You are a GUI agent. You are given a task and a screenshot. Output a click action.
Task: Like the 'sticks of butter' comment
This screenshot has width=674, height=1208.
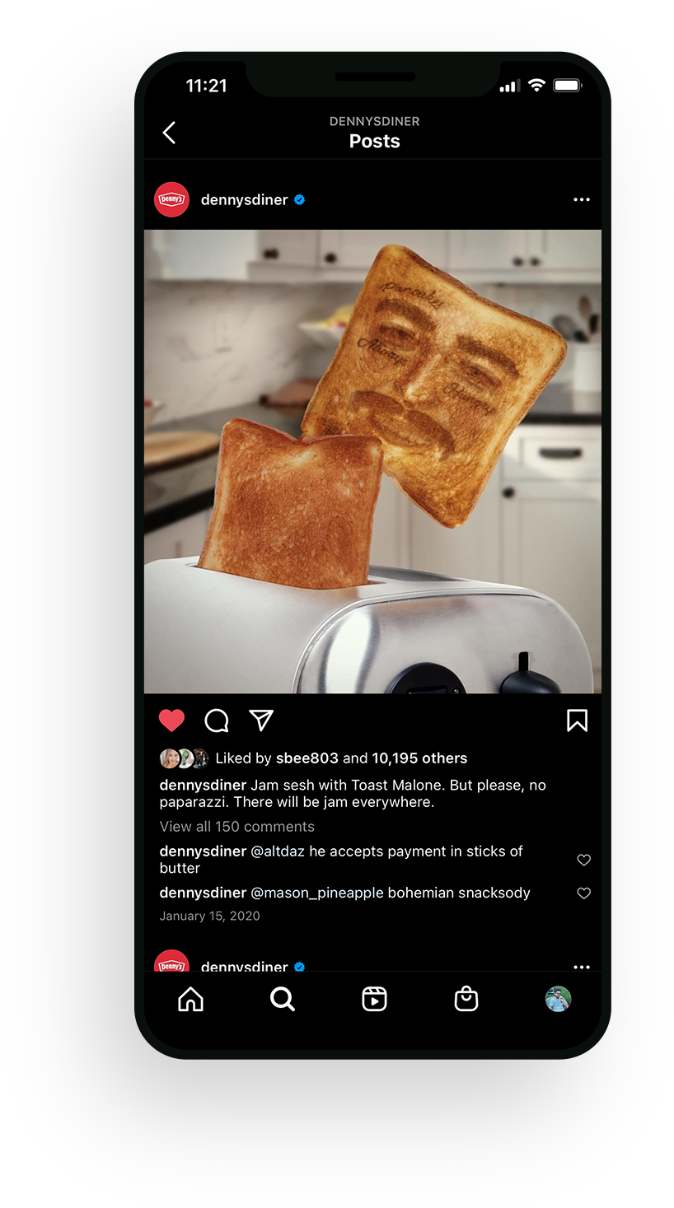click(584, 860)
